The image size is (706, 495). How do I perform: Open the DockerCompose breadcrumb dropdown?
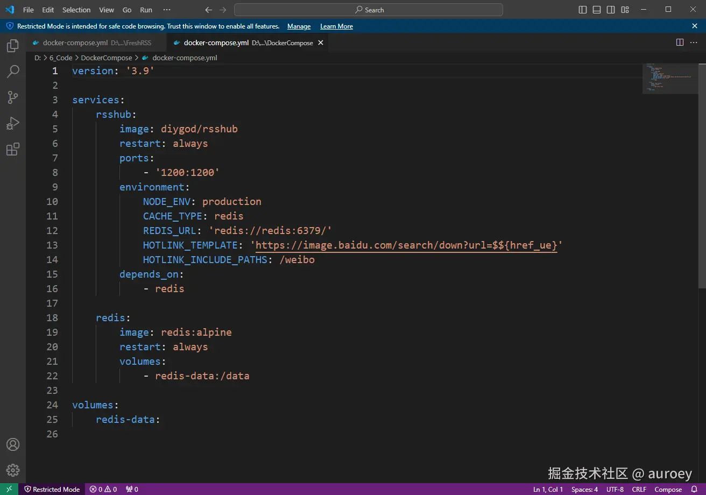click(107, 58)
